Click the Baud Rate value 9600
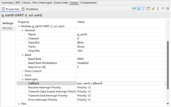 point(80,59)
